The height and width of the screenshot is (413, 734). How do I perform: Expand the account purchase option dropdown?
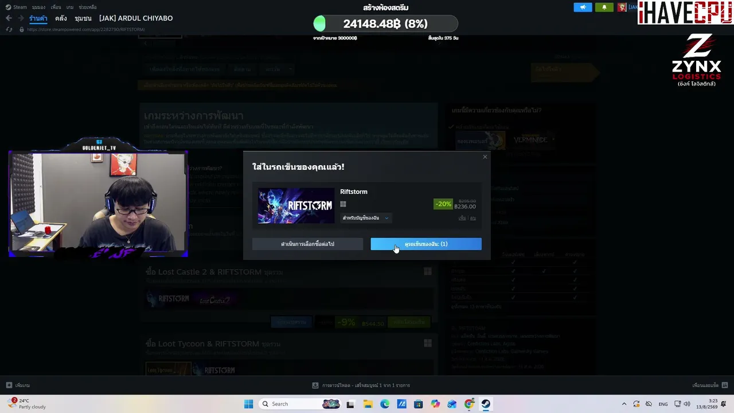[365, 218]
